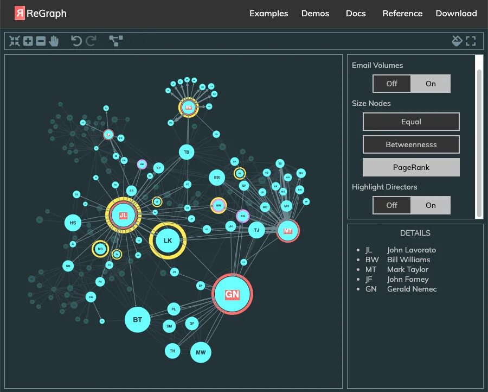Size nodes by PageRank
488x392 pixels.
pos(411,167)
